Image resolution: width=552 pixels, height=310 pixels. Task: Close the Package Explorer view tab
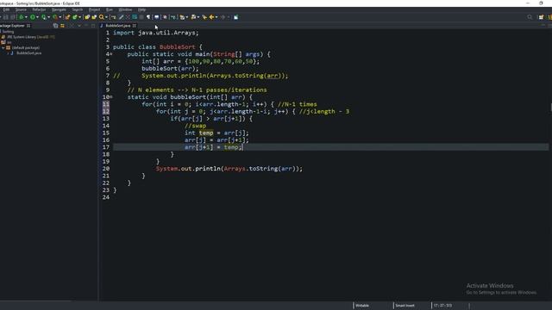click(28, 26)
